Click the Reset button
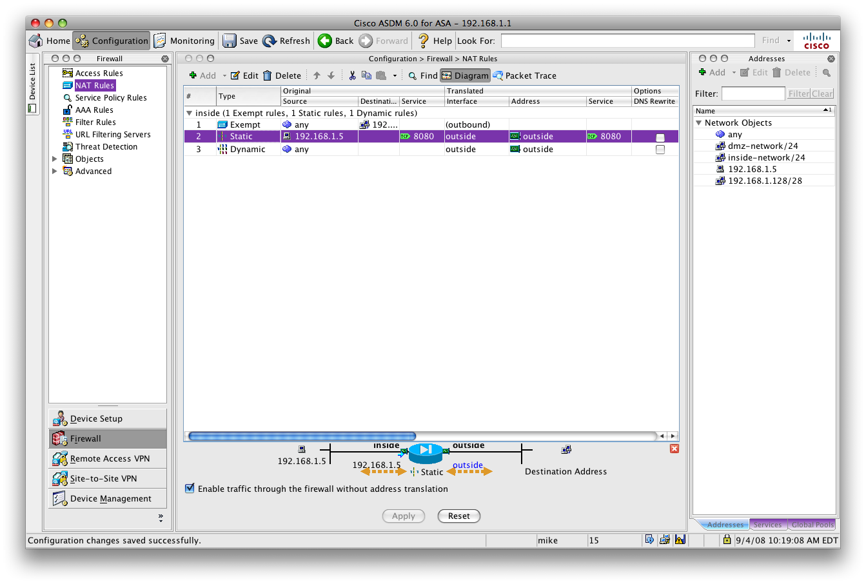Image resolution: width=866 pixels, height=584 pixels. [x=459, y=516]
